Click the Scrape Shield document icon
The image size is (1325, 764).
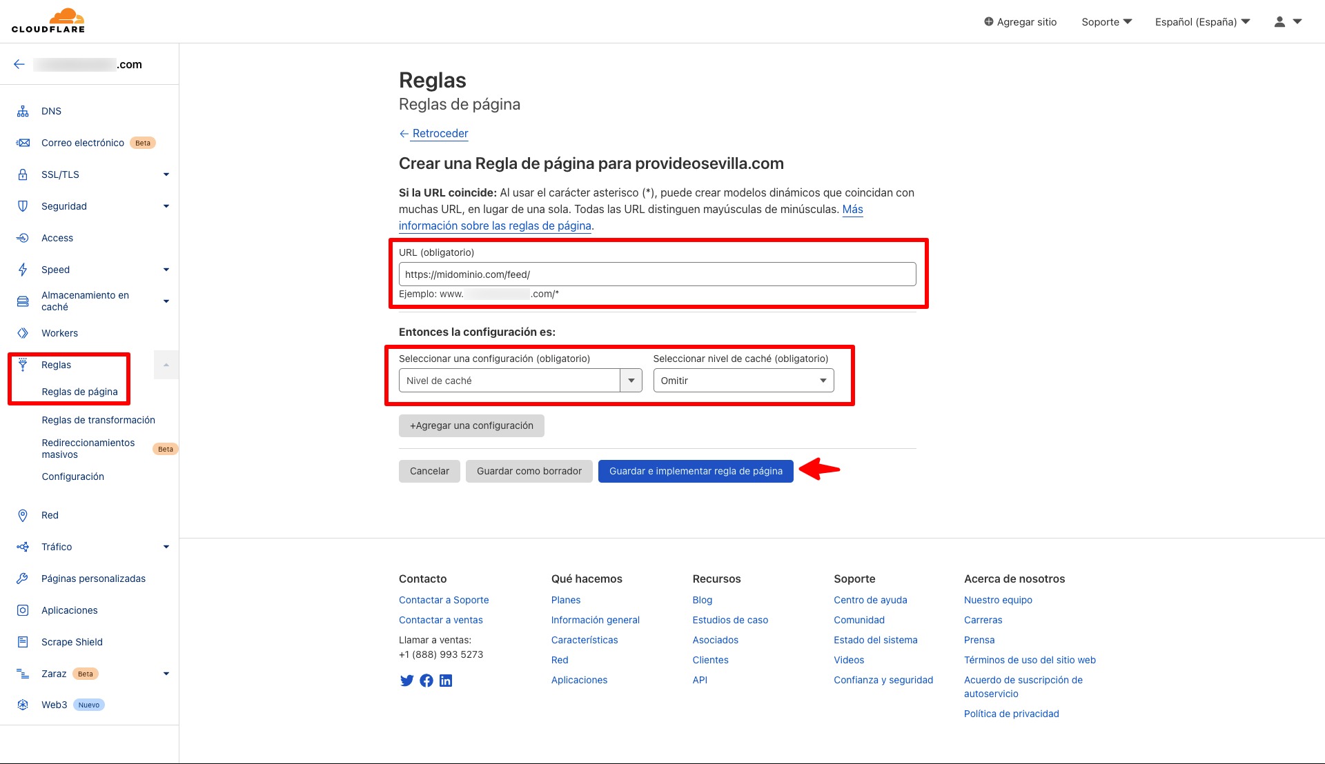(23, 642)
